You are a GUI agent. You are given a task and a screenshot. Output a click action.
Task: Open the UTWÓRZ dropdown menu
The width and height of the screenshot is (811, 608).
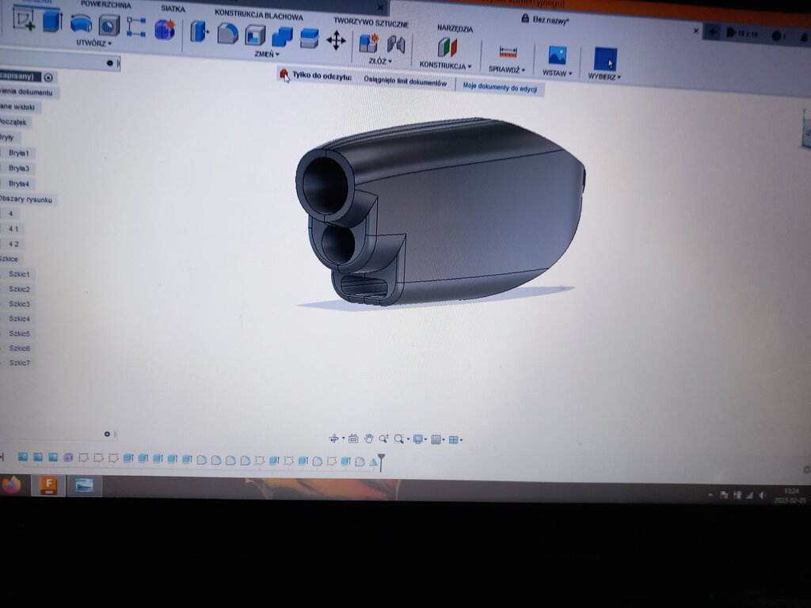pos(94,43)
